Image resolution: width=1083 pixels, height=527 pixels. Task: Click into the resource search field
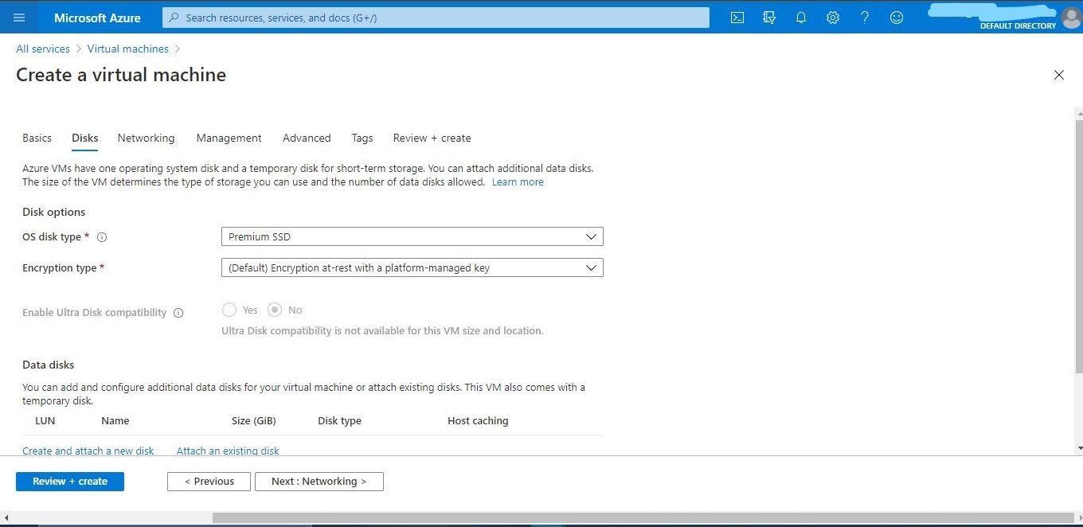click(x=436, y=17)
